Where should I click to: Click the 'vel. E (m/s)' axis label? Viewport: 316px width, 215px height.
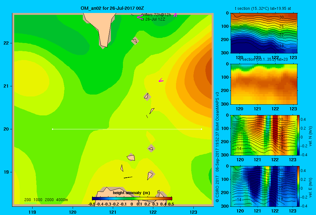click(x=310, y=187)
